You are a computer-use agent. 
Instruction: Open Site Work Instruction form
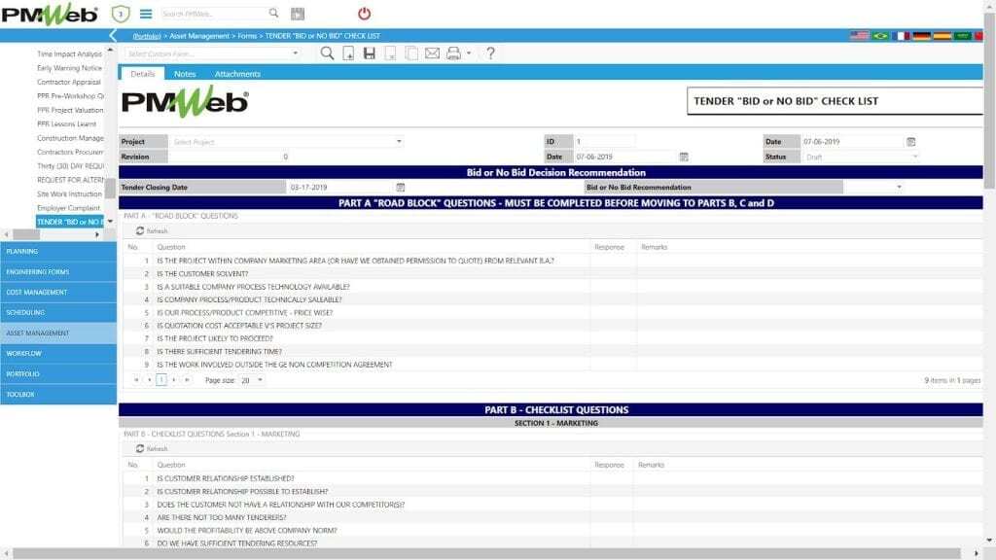click(x=69, y=193)
